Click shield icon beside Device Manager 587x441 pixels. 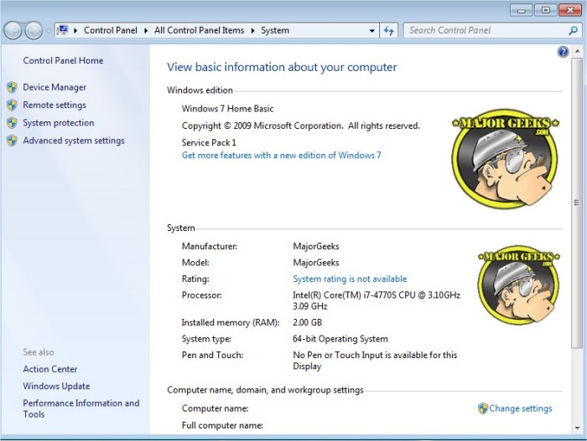12,88
